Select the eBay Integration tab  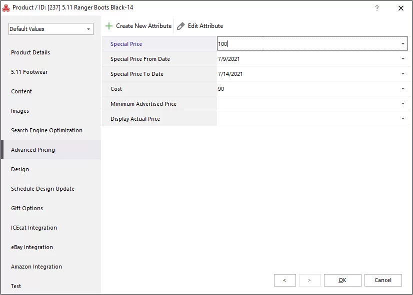(x=32, y=247)
